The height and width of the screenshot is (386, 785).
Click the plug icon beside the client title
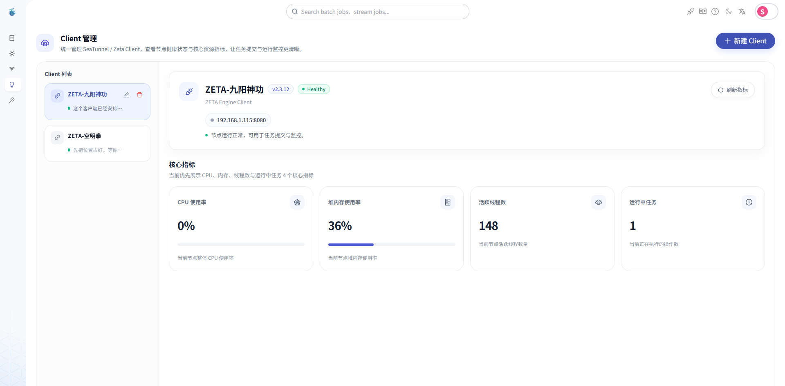189,91
